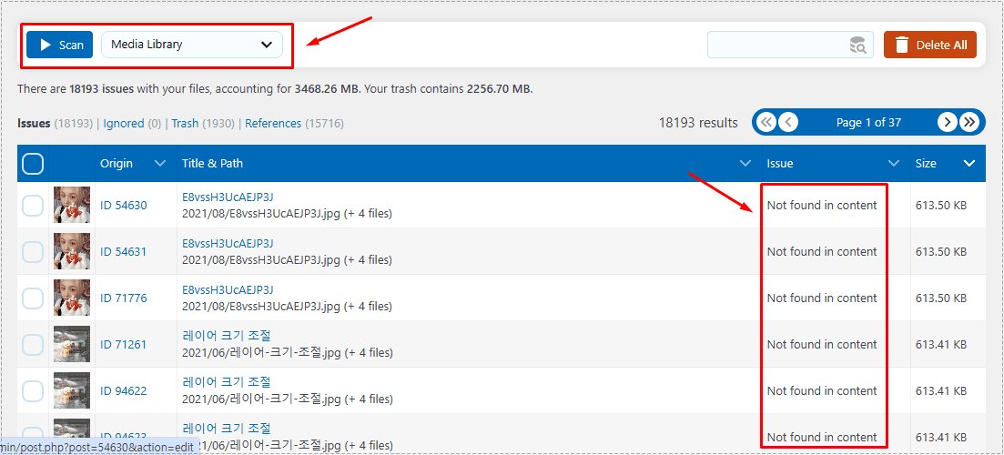Click "Page 1 of 37" pagination label
This screenshot has width=1004, height=455.
point(869,122)
